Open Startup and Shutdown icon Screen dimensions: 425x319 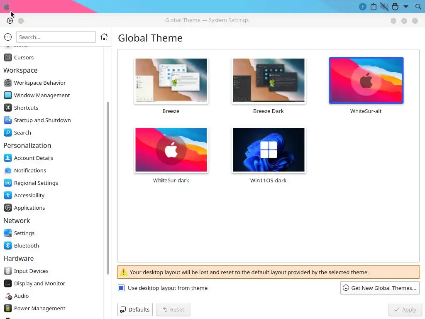(8, 120)
